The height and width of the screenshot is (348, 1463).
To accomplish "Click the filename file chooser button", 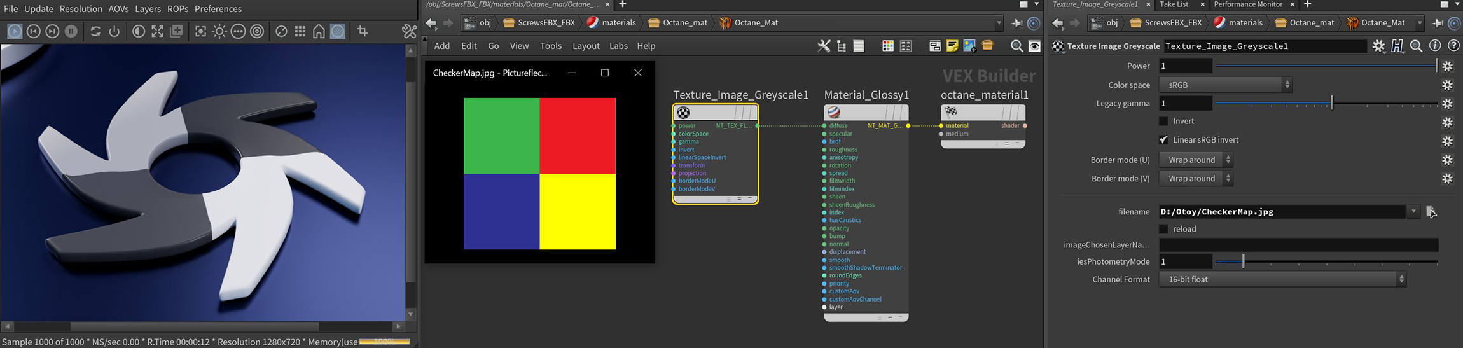I will pyautogui.click(x=1431, y=212).
